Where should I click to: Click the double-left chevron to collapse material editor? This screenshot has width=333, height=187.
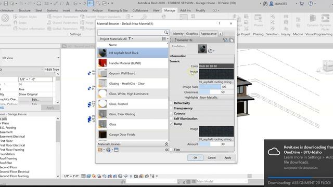tap(166, 150)
